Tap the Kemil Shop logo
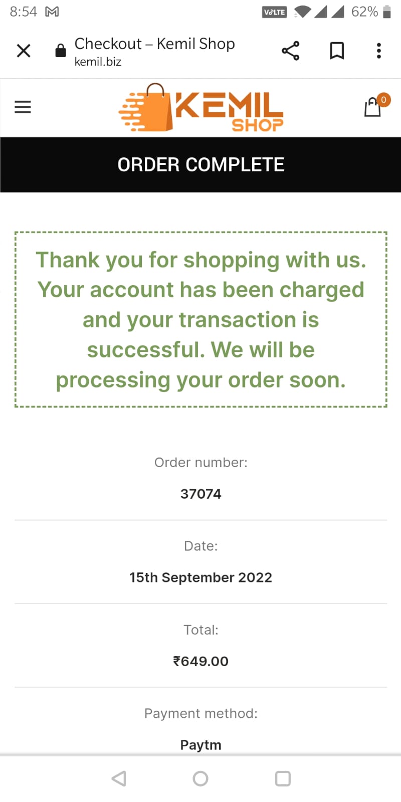Screen dimensions: 401x802 [201, 108]
